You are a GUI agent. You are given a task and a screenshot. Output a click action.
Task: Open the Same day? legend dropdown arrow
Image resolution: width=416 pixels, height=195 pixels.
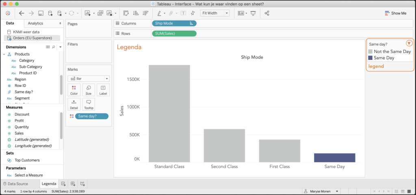pos(409,43)
